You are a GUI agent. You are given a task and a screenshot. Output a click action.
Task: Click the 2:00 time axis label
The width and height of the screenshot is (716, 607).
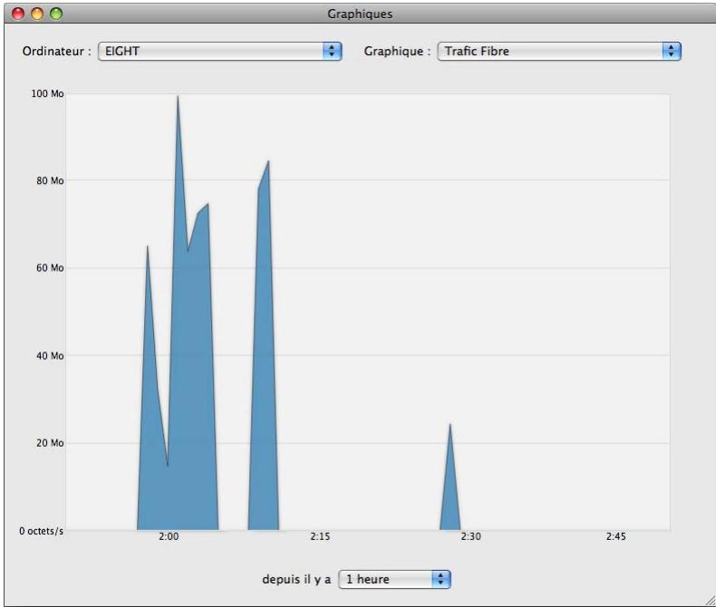tap(169, 536)
